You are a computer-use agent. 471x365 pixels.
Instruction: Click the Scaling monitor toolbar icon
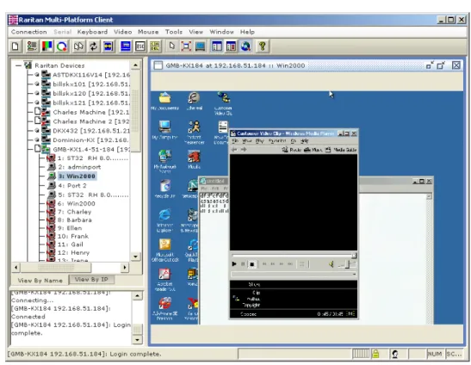(x=201, y=46)
